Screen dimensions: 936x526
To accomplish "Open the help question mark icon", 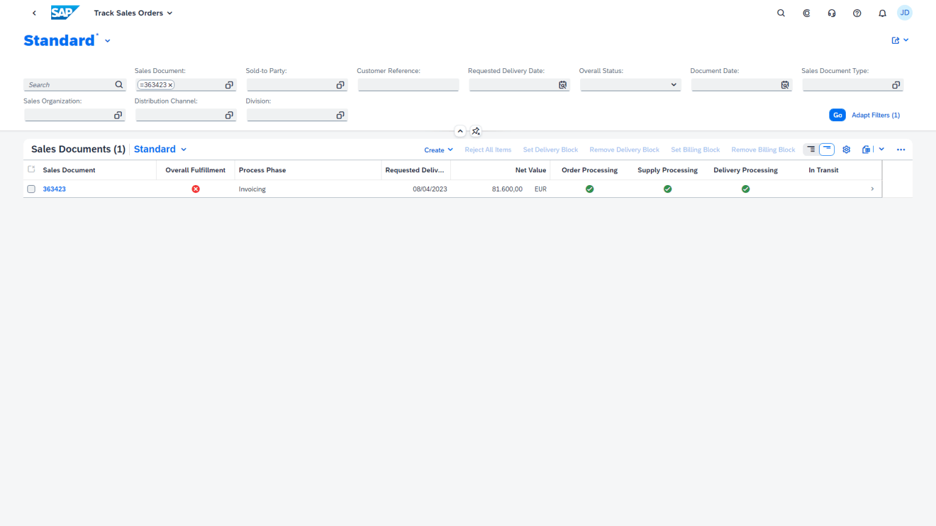I will [x=857, y=12].
